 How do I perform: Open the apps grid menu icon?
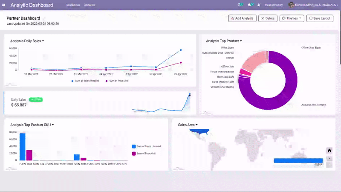tap(5, 5)
